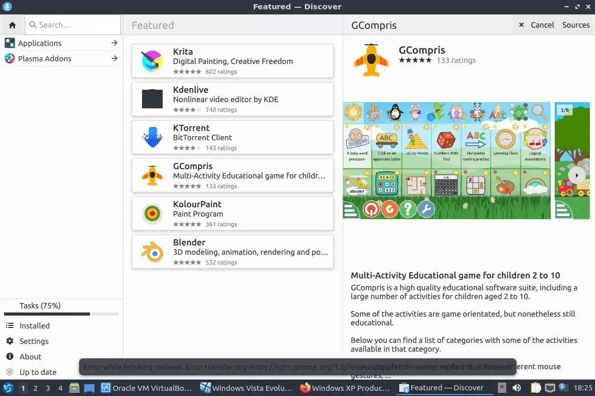Click the Blender '532 ratings' text
The width and height of the screenshot is (595, 396).
coord(221,262)
